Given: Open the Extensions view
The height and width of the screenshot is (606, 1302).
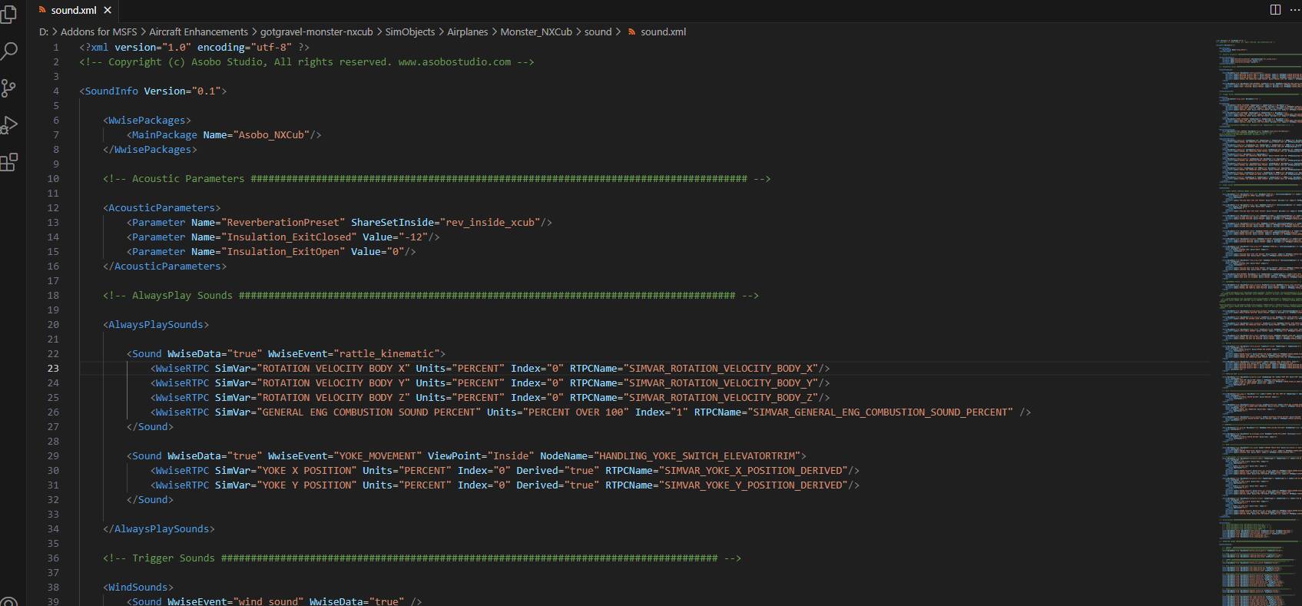Looking at the screenshot, I should click(8, 162).
